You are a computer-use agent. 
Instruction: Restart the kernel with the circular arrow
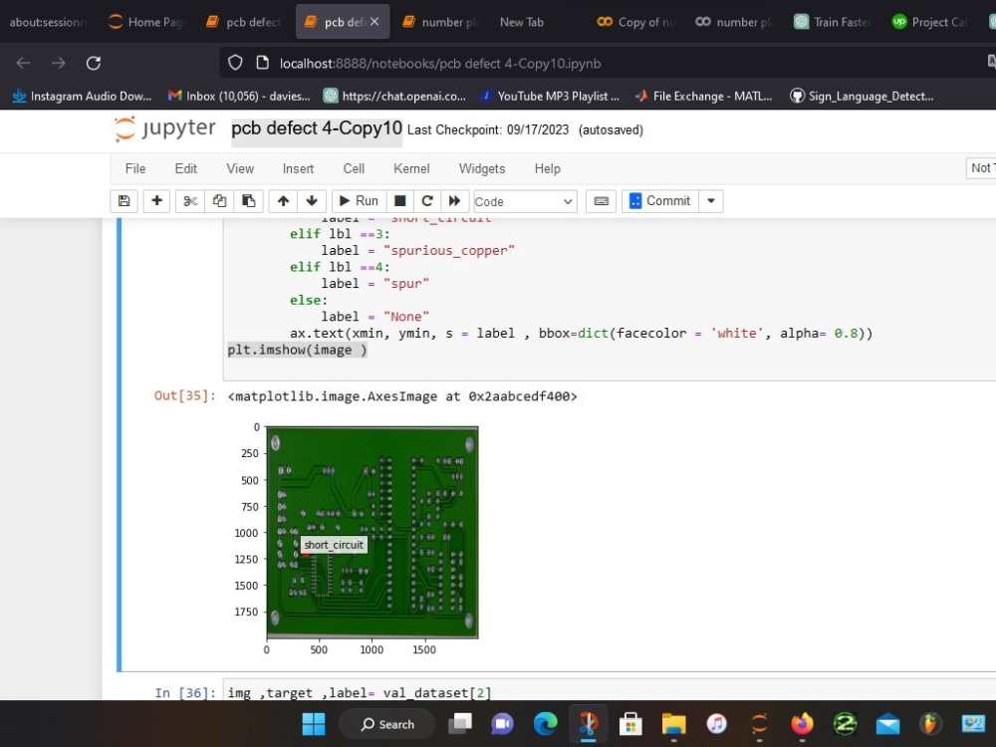coord(427,201)
